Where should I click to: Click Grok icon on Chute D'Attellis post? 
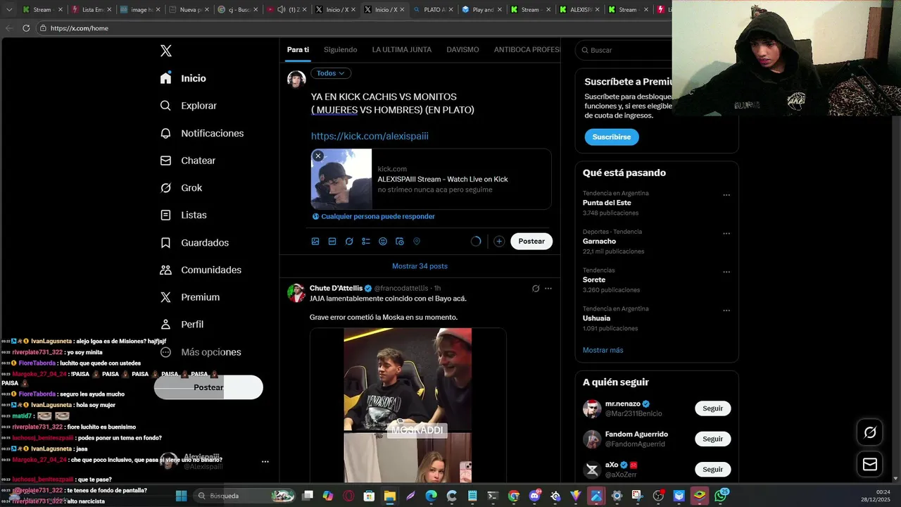pos(536,288)
